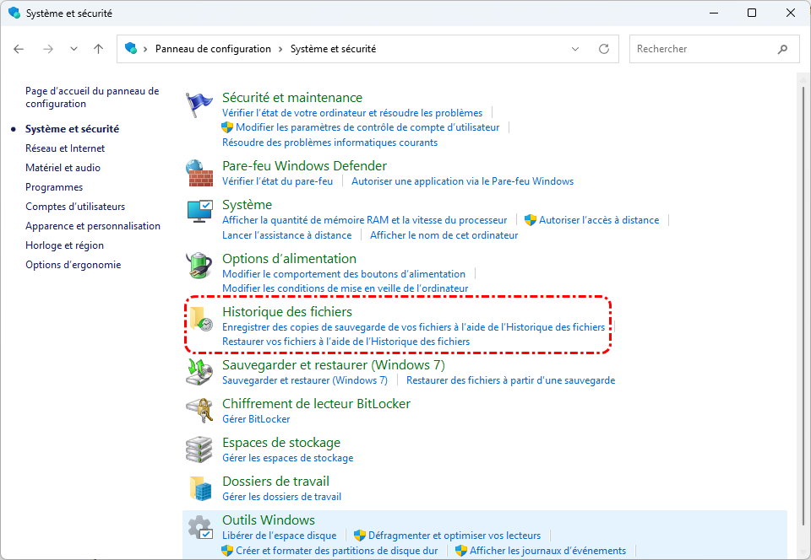Open the Sauvegarder et restaurer icon
Screen dimensions: 811x560
coord(199,372)
